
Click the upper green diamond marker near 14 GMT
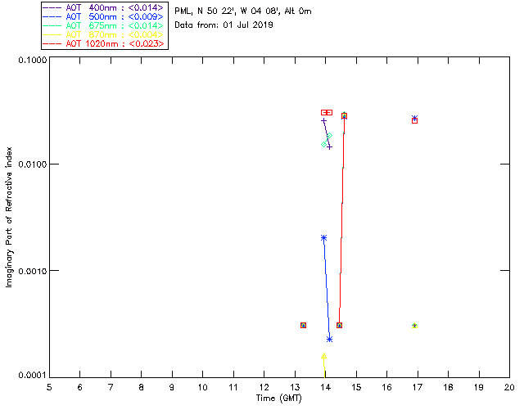(x=329, y=135)
